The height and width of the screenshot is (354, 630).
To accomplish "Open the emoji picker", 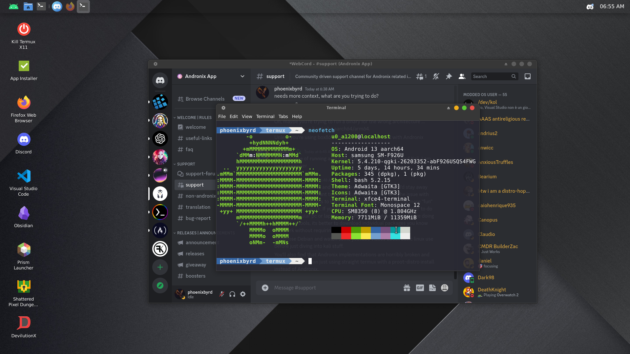I will [x=445, y=287].
